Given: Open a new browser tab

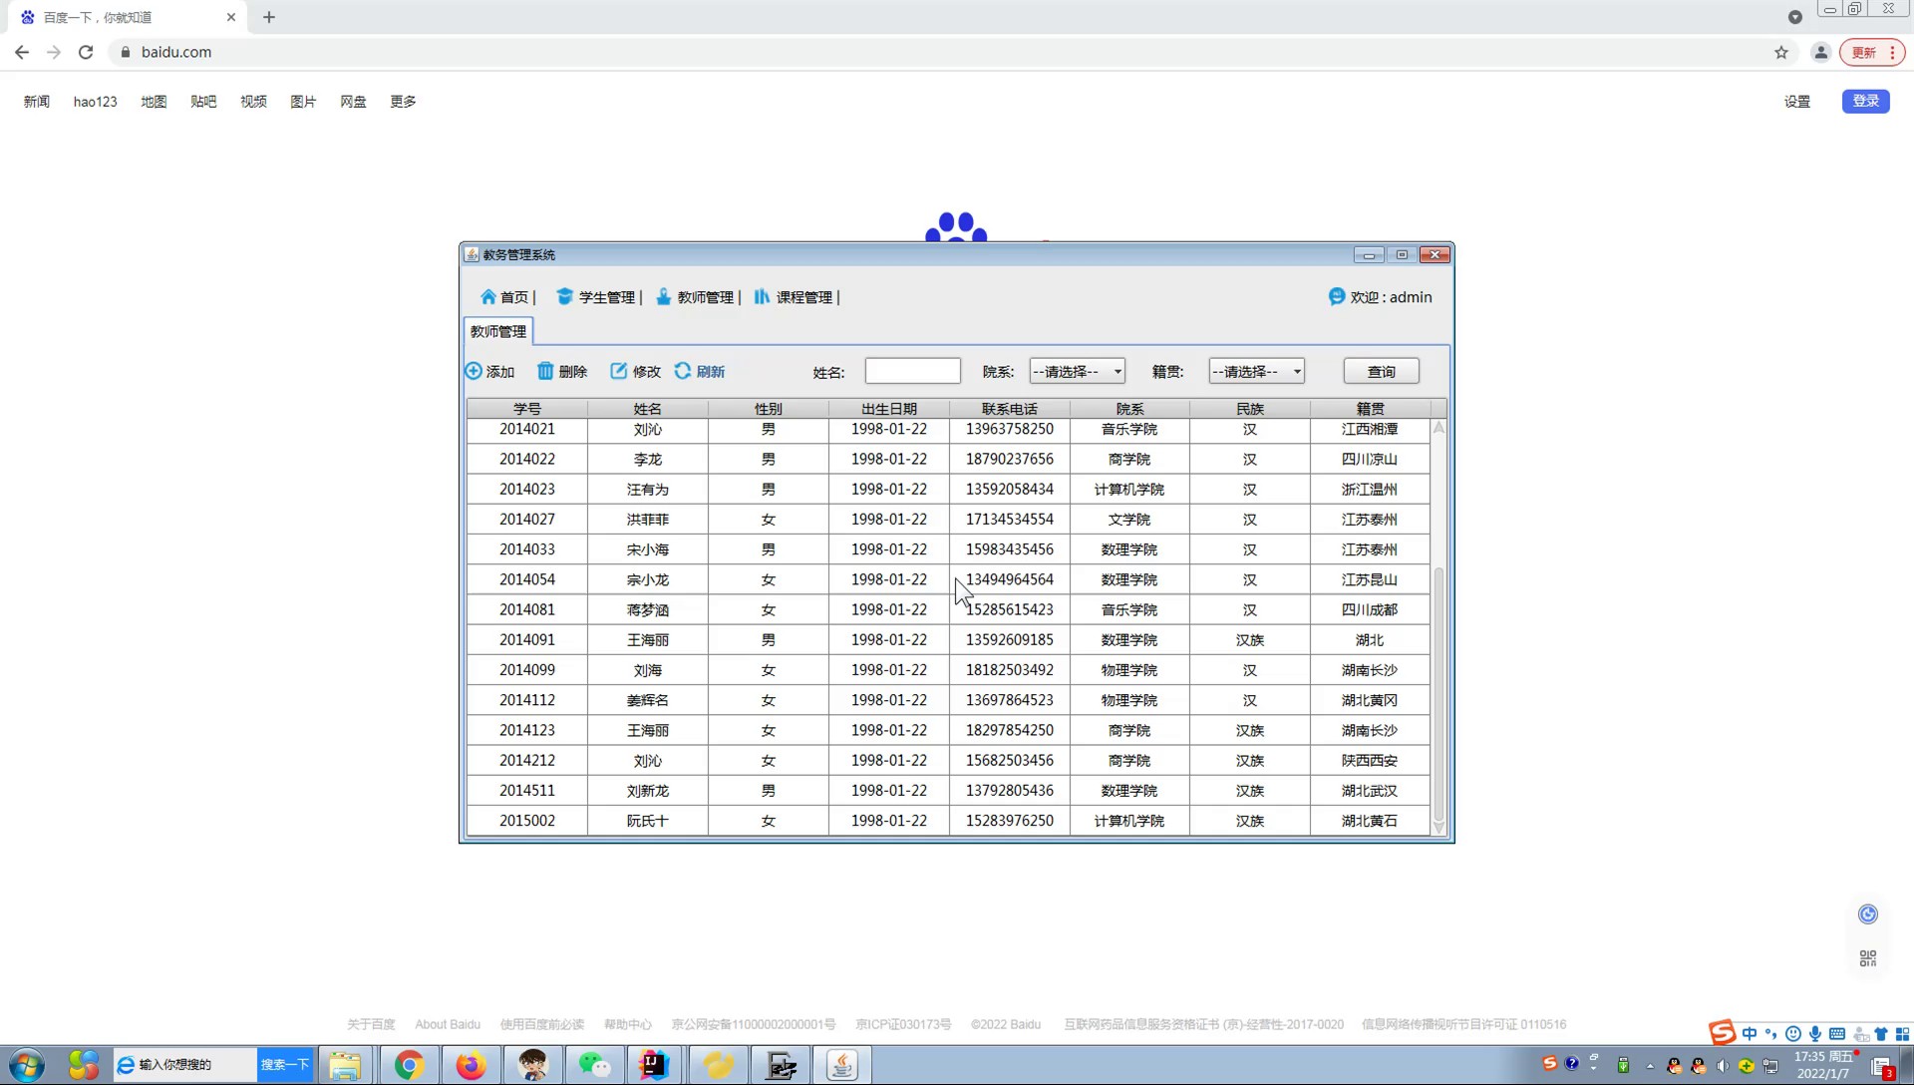Looking at the screenshot, I should pyautogui.click(x=269, y=17).
